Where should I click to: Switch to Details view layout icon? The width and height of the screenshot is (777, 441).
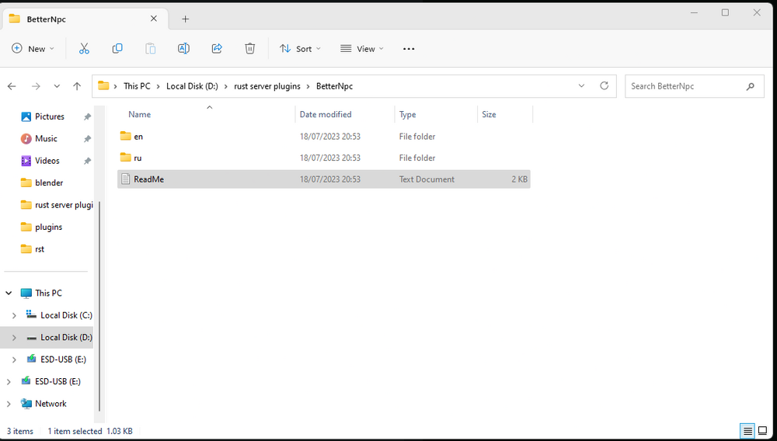747,431
